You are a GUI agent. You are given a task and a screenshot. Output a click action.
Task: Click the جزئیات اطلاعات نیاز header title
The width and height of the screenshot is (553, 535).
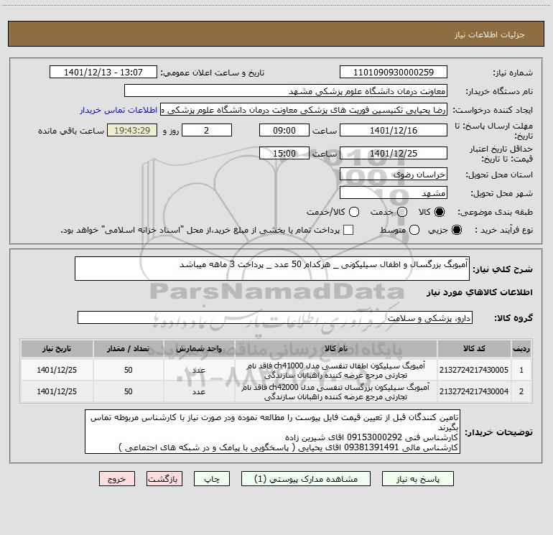click(x=490, y=34)
